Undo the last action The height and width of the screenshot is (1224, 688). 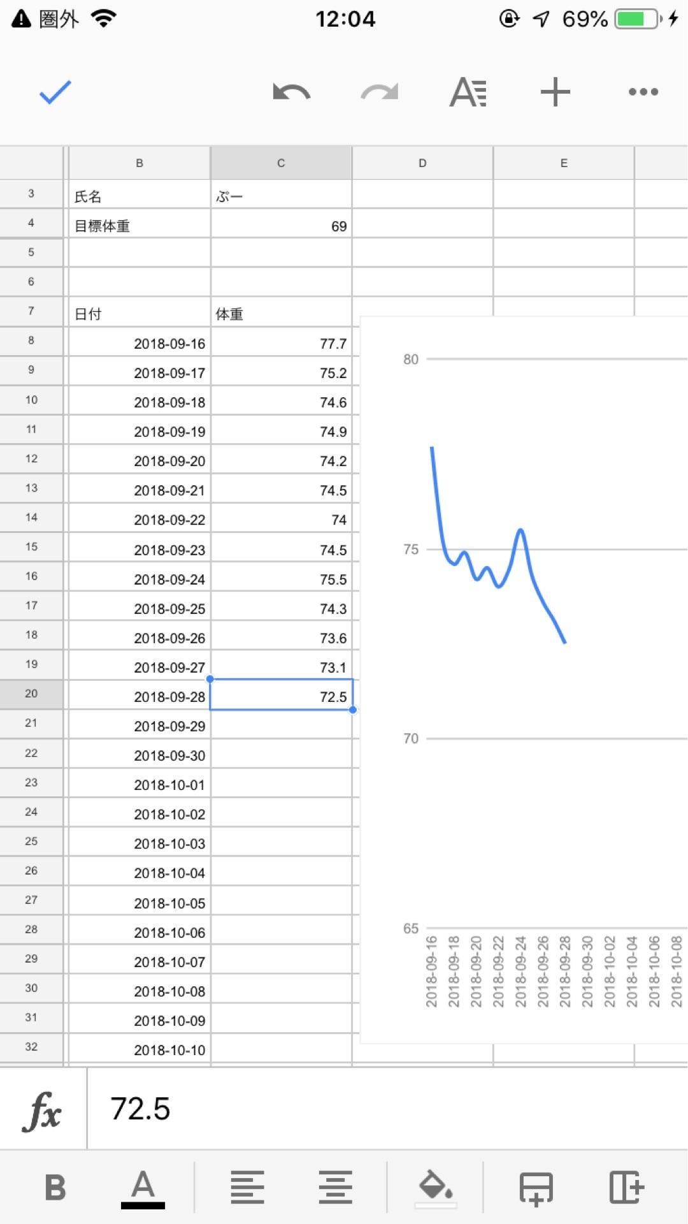click(291, 92)
